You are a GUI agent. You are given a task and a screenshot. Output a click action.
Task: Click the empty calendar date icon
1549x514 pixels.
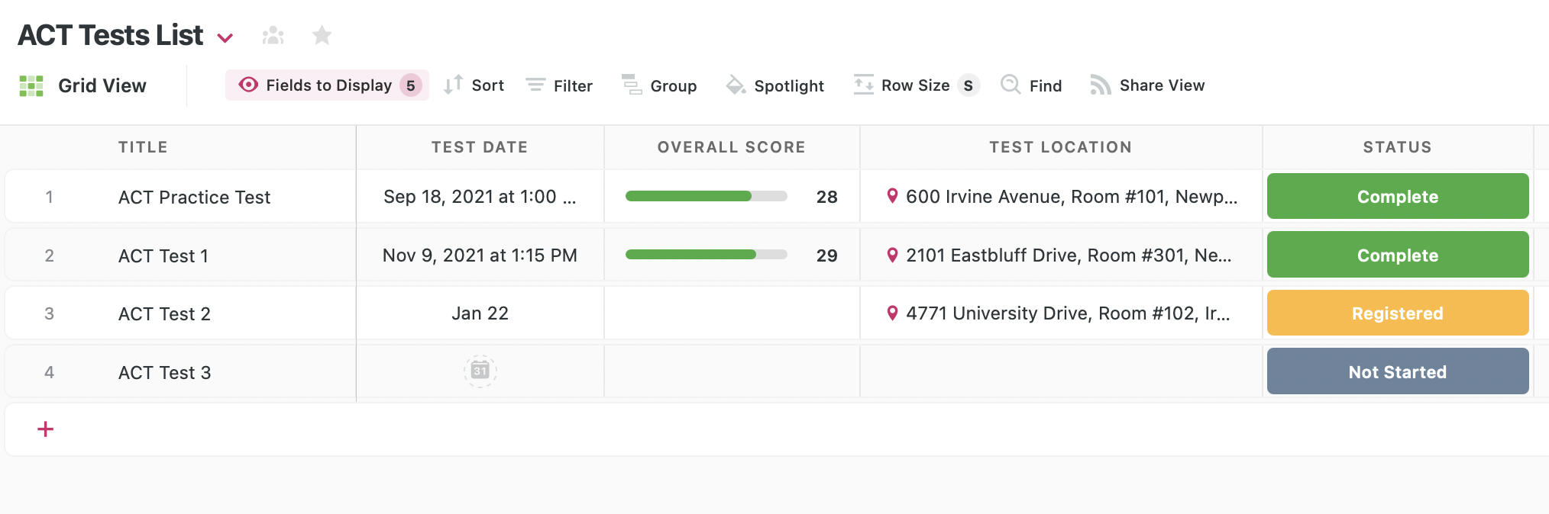(x=480, y=371)
